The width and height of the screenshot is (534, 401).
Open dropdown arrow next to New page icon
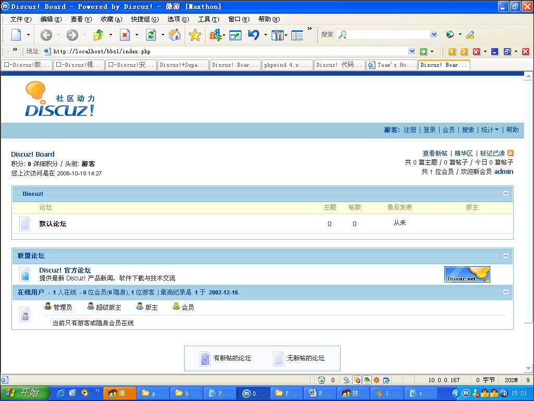click(x=28, y=35)
